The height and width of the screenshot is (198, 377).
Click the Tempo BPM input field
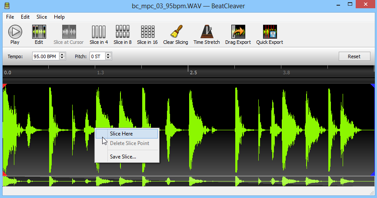coord(45,56)
